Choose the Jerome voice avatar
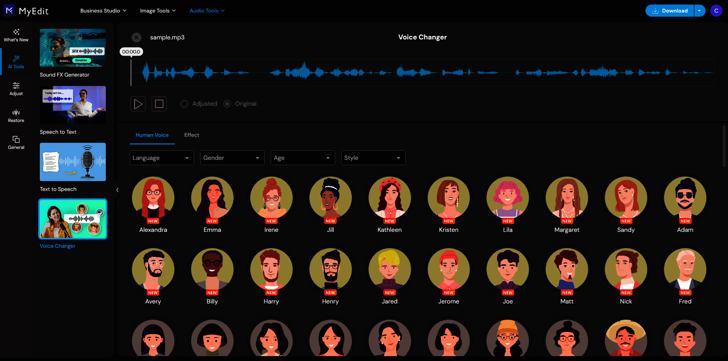Screen dimensions: 728x361 (x=449, y=269)
